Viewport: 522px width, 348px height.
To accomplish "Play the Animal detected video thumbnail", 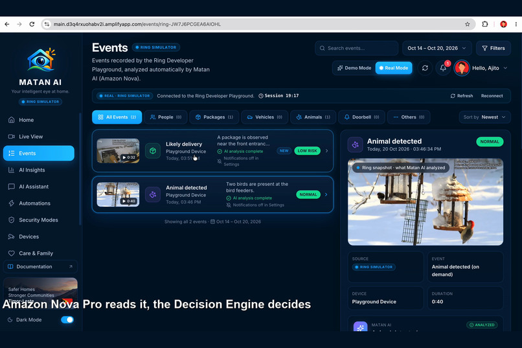I will pos(118,194).
